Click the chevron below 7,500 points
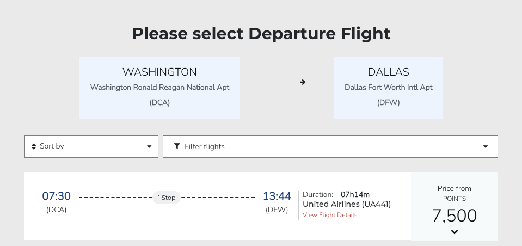Screen dimensions: 522x246 tap(455, 232)
